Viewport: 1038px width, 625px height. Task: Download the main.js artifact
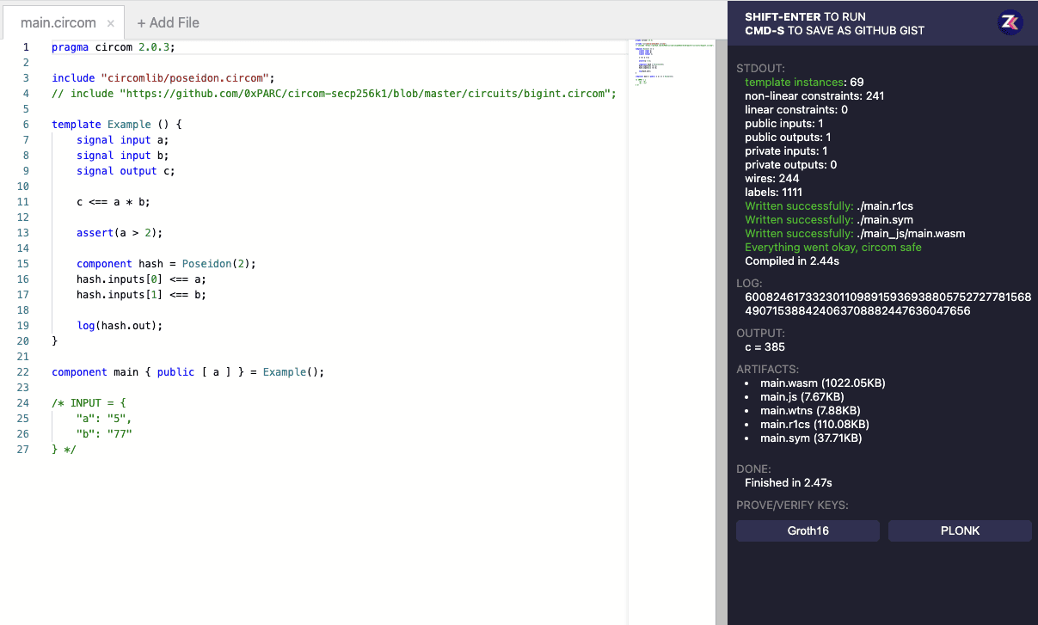click(802, 396)
